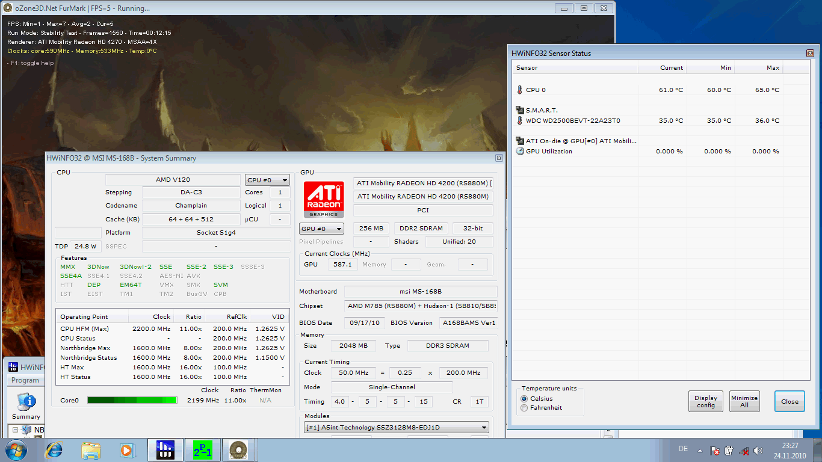Select Fahrenheit temperature units
This screenshot has width=822, height=462.
coord(524,407)
